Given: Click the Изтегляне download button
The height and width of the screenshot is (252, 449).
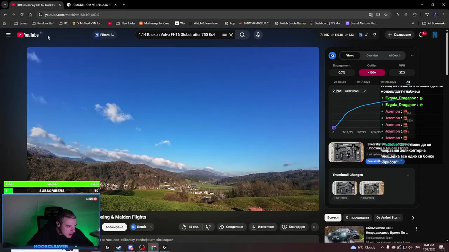Looking at the screenshot, I should (263, 227).
